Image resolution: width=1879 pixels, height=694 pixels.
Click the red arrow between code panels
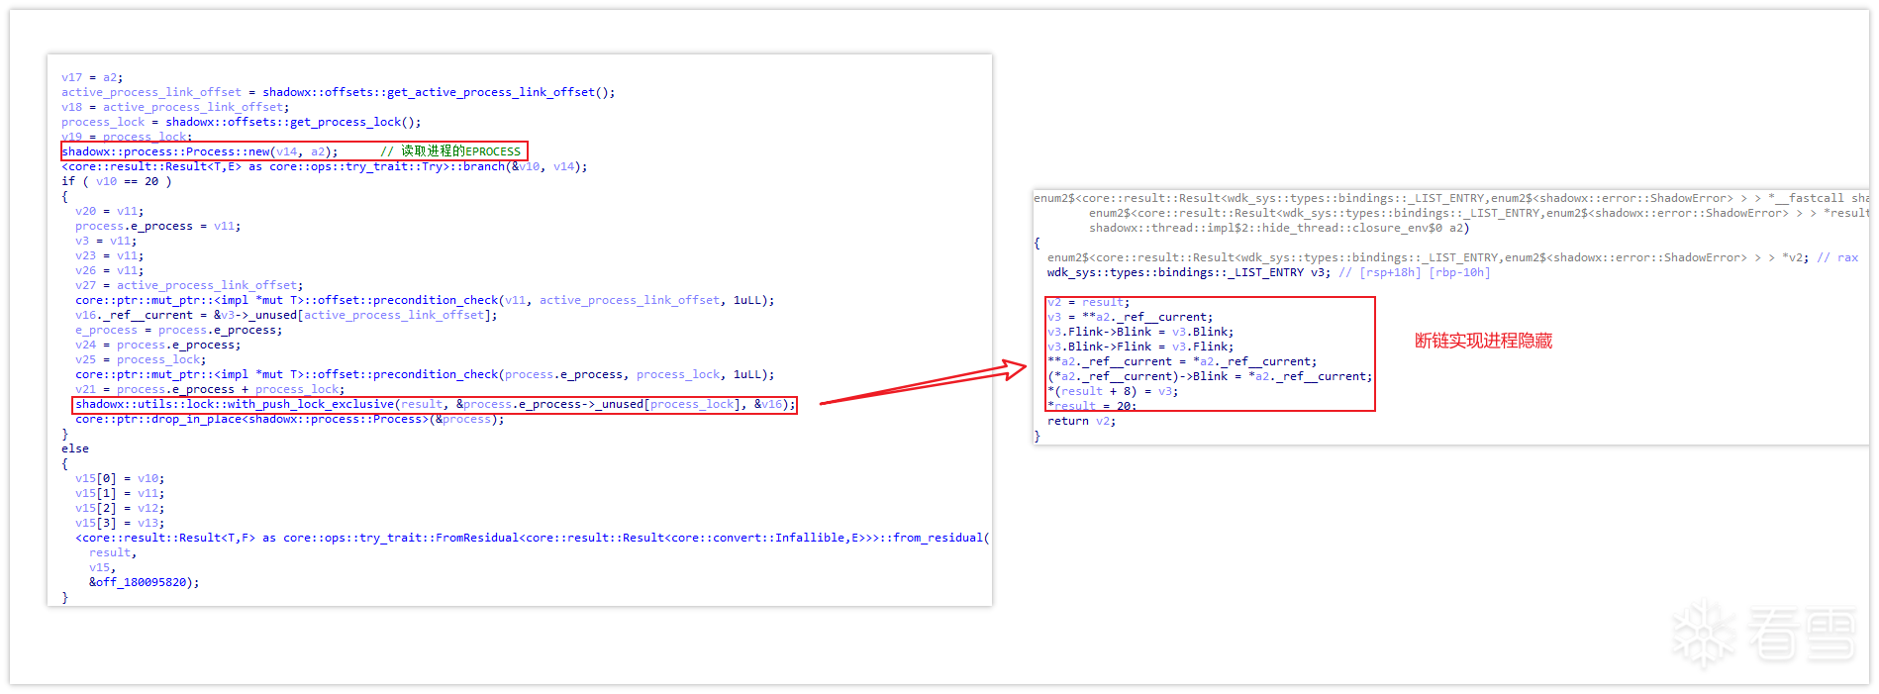click(x=923, y=384)
